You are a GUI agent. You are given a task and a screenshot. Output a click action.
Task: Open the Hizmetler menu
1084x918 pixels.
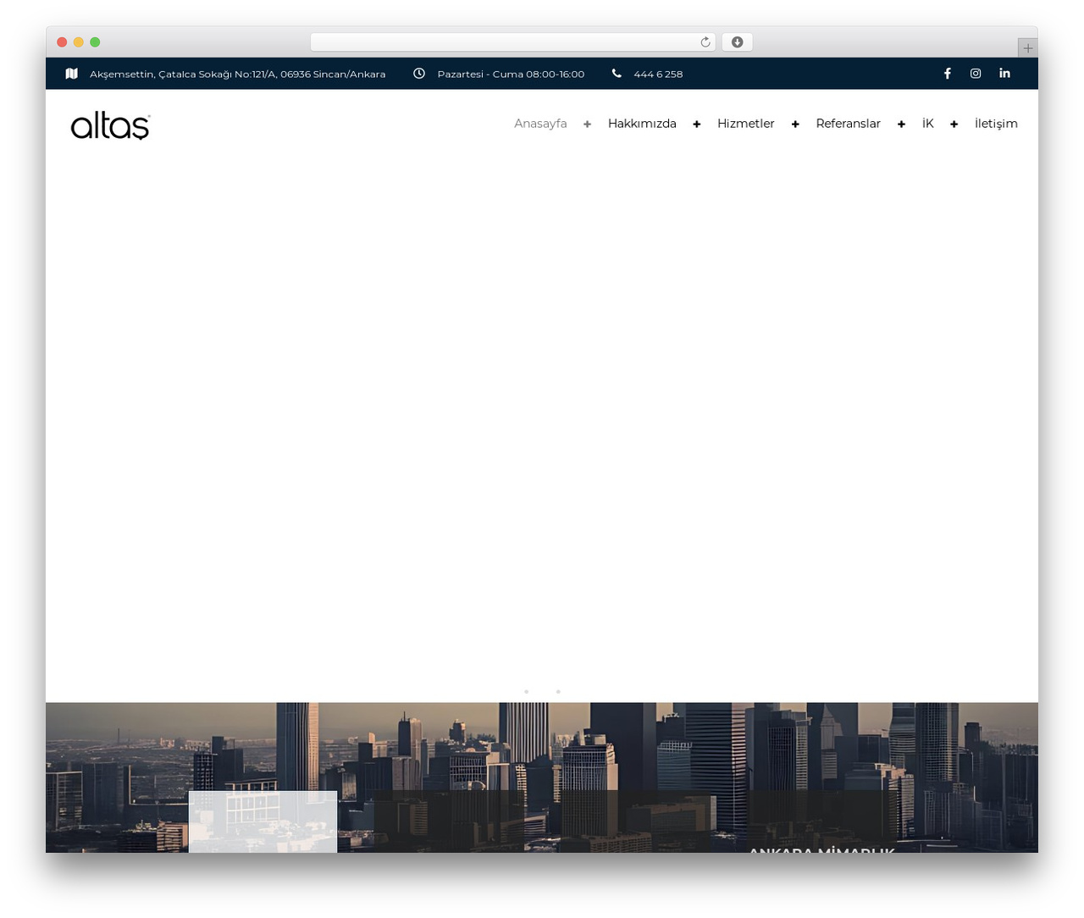tap(745, 124)
